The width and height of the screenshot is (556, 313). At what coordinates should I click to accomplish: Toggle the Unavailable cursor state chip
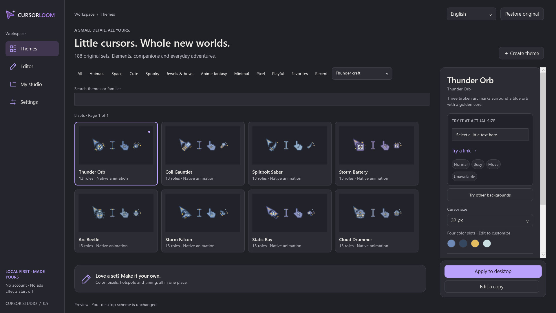tap(464, 176)
